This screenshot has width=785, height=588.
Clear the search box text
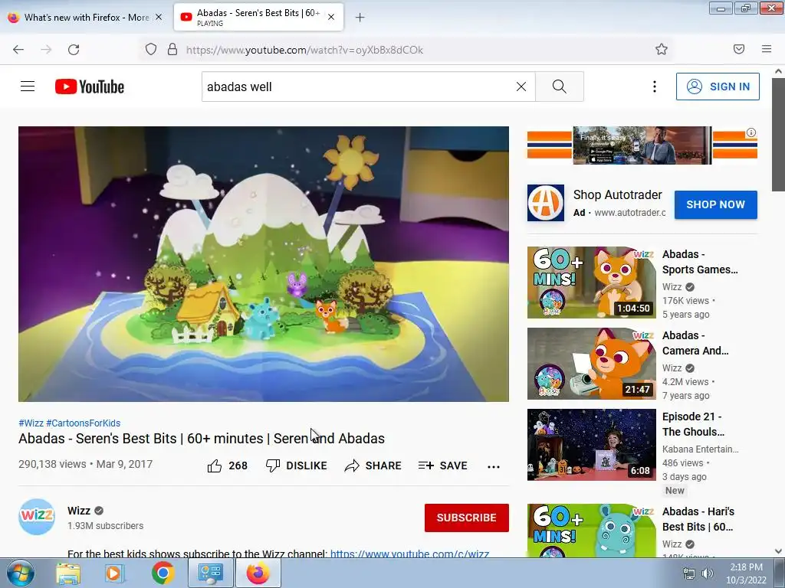[x=521, y=87]
